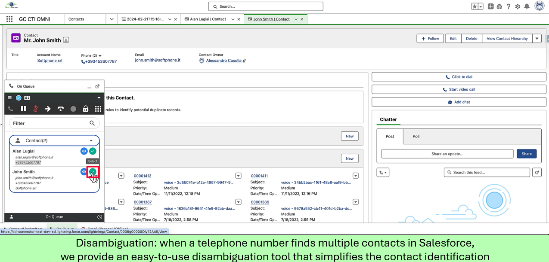
Task: Open the Salesforce setup gear menu
Action: 518,6
